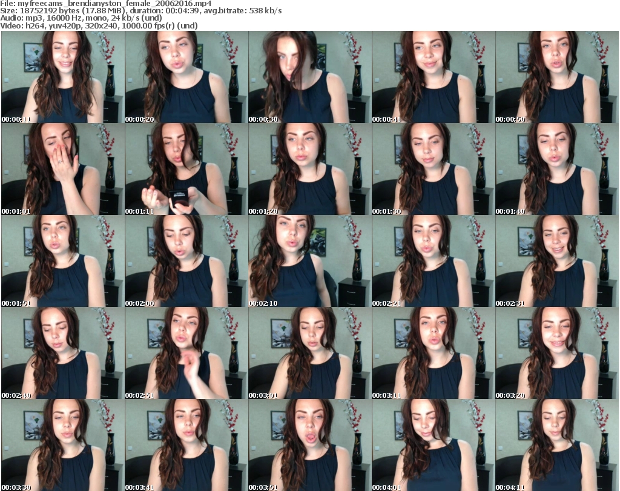Select the thumbnail frame at 00:02:31

pos(557,262)
